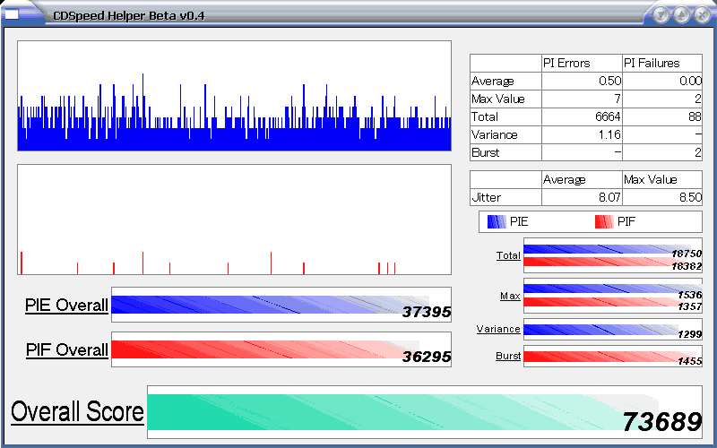Click the Overall Score label
717x448 pixels.
pyautogui.click(x=77, y=412)
